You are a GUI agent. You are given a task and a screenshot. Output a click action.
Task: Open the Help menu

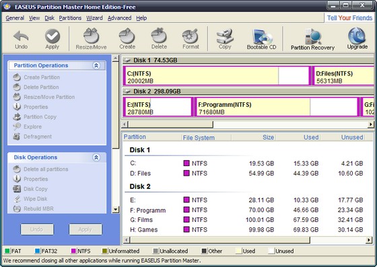tap(141, 18)
